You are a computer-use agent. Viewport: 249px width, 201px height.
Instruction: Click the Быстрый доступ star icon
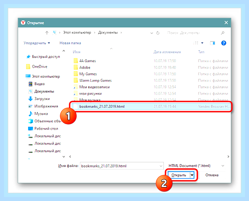pos(28,57)
